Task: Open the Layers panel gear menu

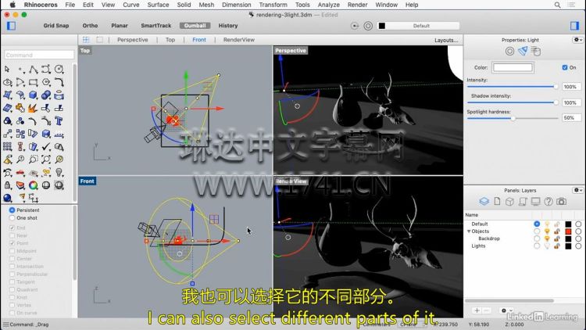Action: point(577,190)
